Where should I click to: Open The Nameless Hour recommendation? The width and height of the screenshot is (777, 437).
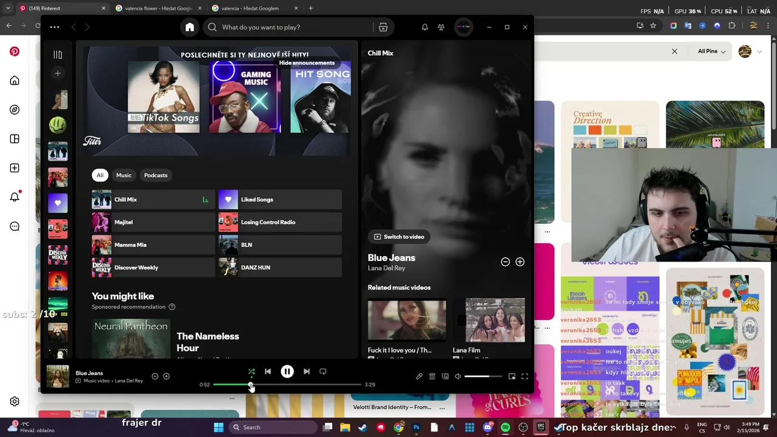click(x=208, y=342)
